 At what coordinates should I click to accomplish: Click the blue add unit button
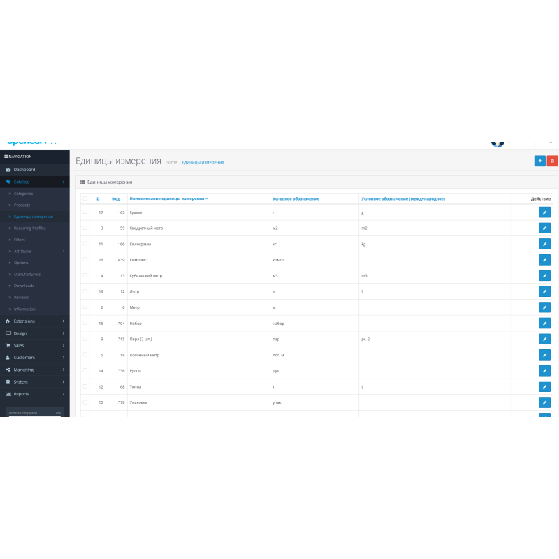pyautogui.click(x=539, y=161)
